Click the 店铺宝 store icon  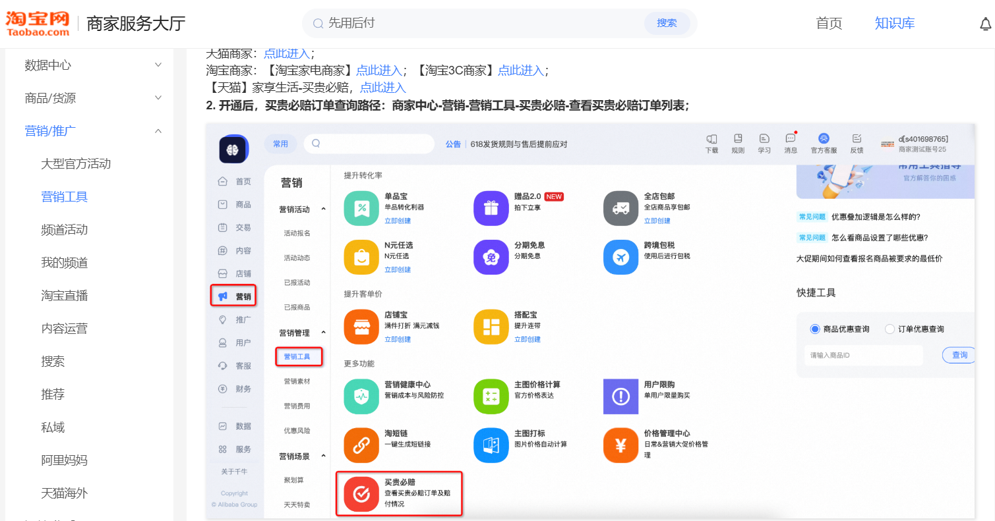tap(361, 327)
